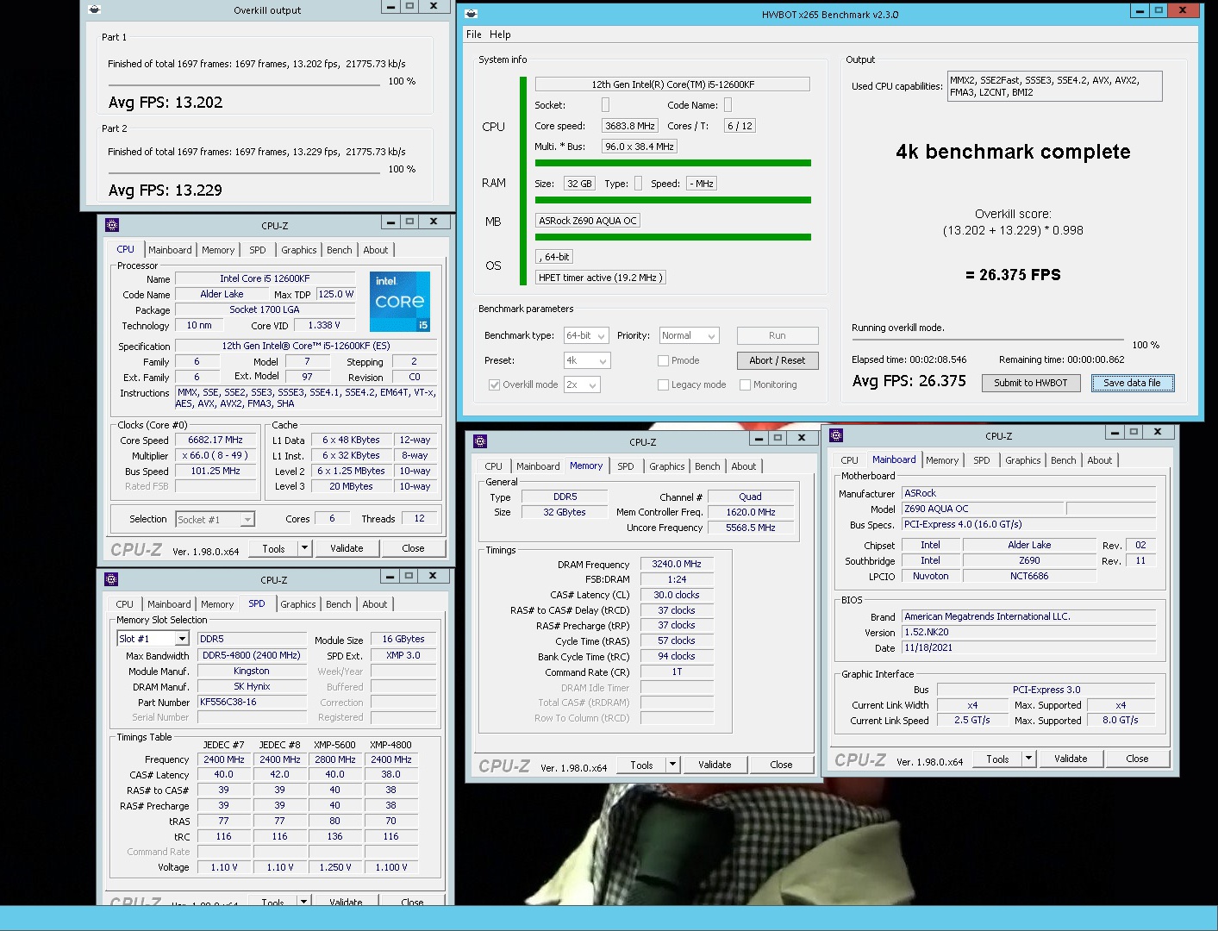
Task: Open the File menu in HWBOT benchmark
Action: 474,34
